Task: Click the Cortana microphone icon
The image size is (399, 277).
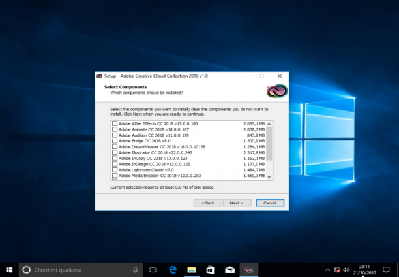Action: pos(136,270)
